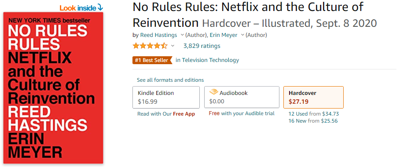Click 12 Used from $34.73 link

pos(313,114)
